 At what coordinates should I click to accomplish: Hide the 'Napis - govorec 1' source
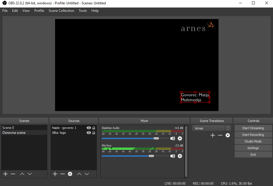point(89,128)
